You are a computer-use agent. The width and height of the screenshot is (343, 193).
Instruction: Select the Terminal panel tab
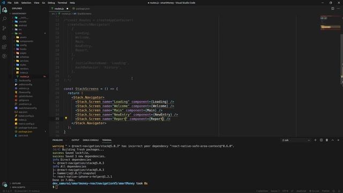107,140
